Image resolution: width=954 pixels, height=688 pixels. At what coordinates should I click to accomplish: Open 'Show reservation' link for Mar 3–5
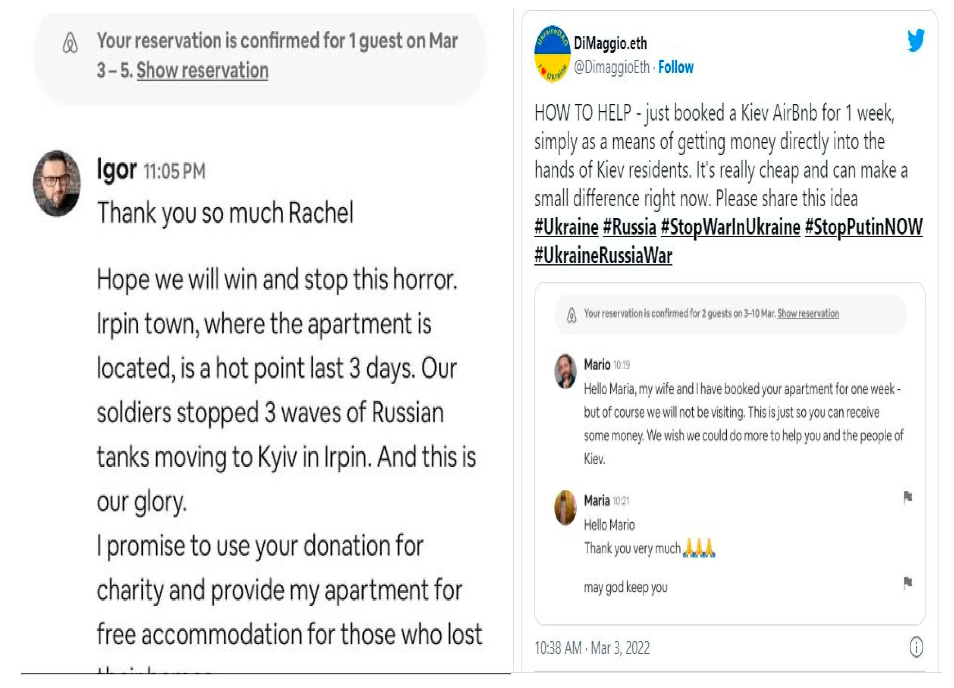[202, 70]
